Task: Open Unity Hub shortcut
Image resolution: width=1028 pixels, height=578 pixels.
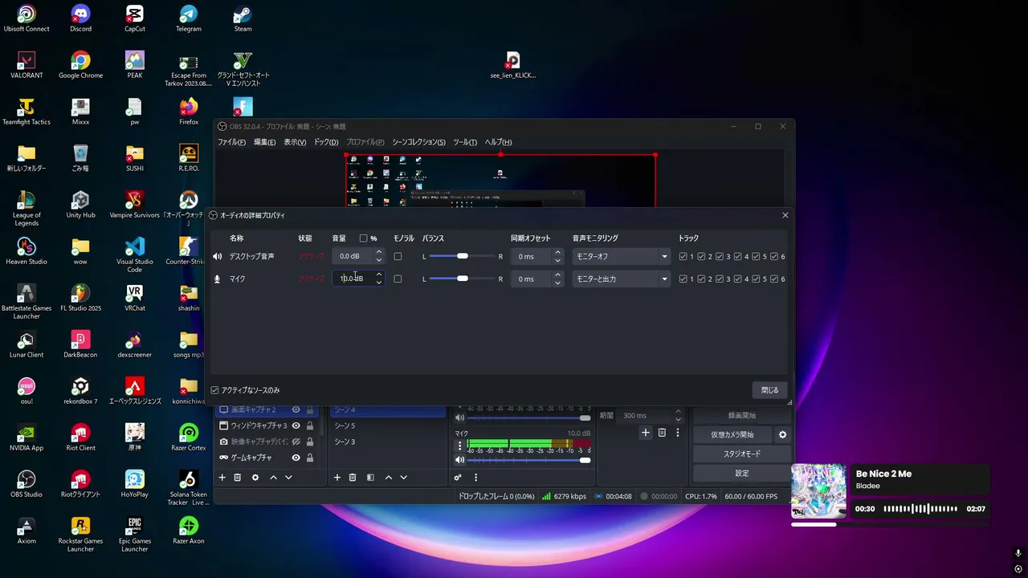Action: coord(80,205)
